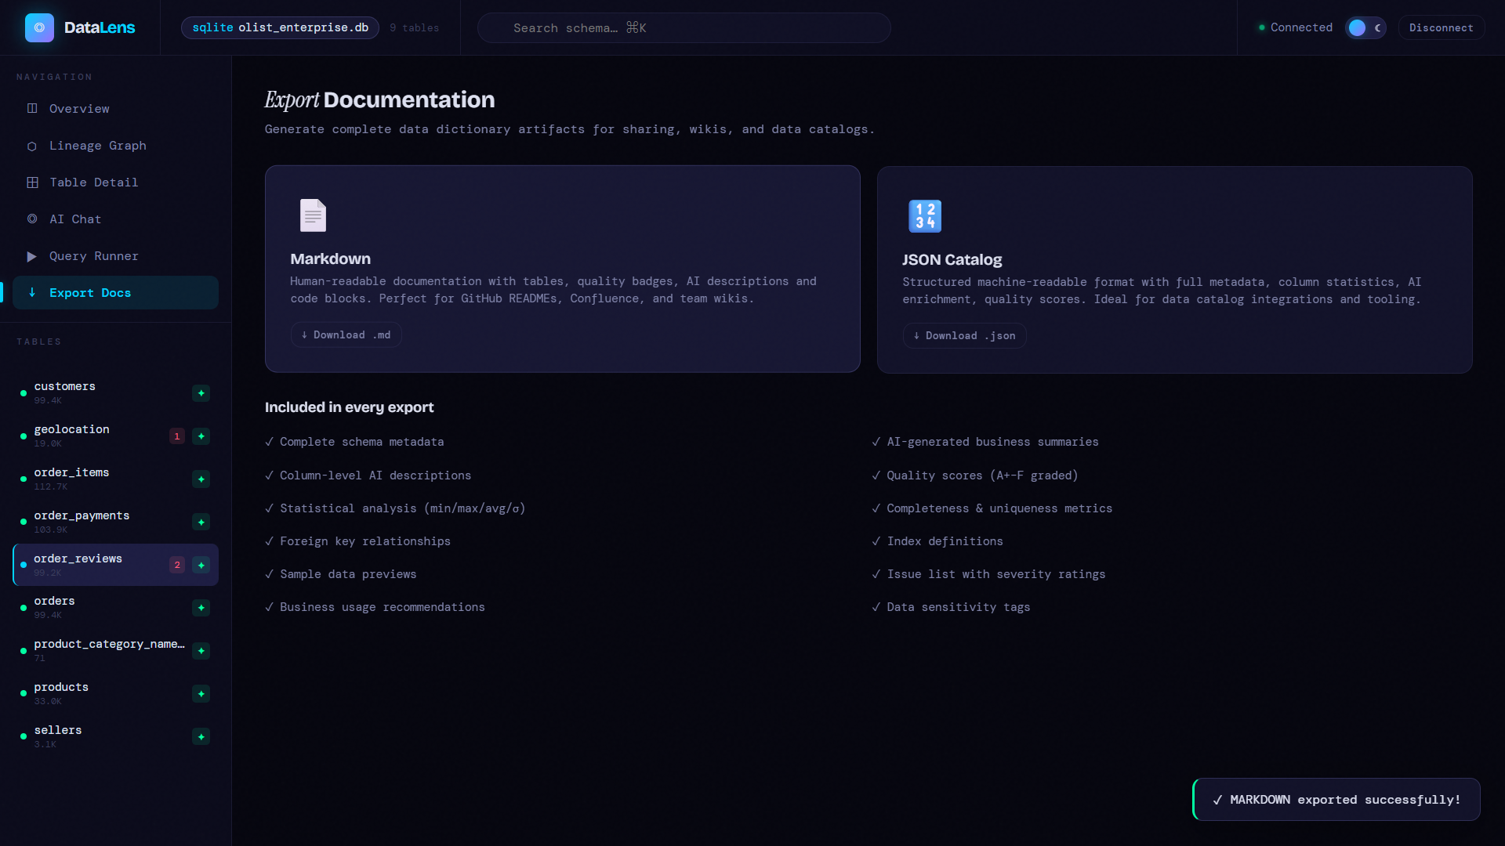The width and height of the screenshot is (1505, 846).
Task: Click 'Business usage recommendations' item
Action: (375, 607)
